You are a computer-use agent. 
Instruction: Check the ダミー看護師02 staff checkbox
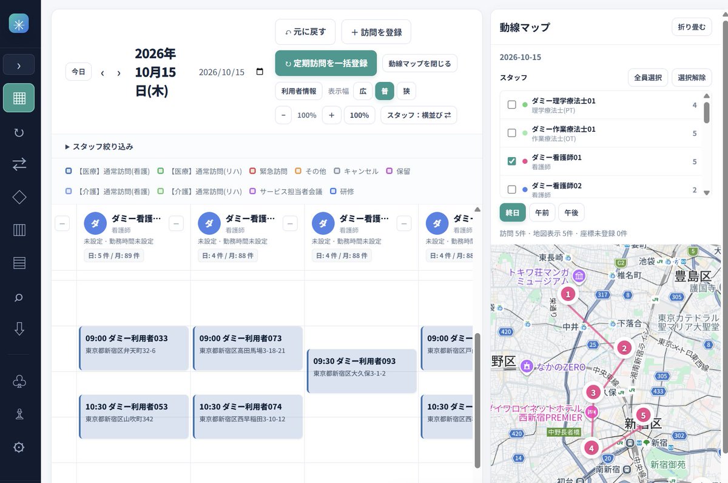(511, 189)
